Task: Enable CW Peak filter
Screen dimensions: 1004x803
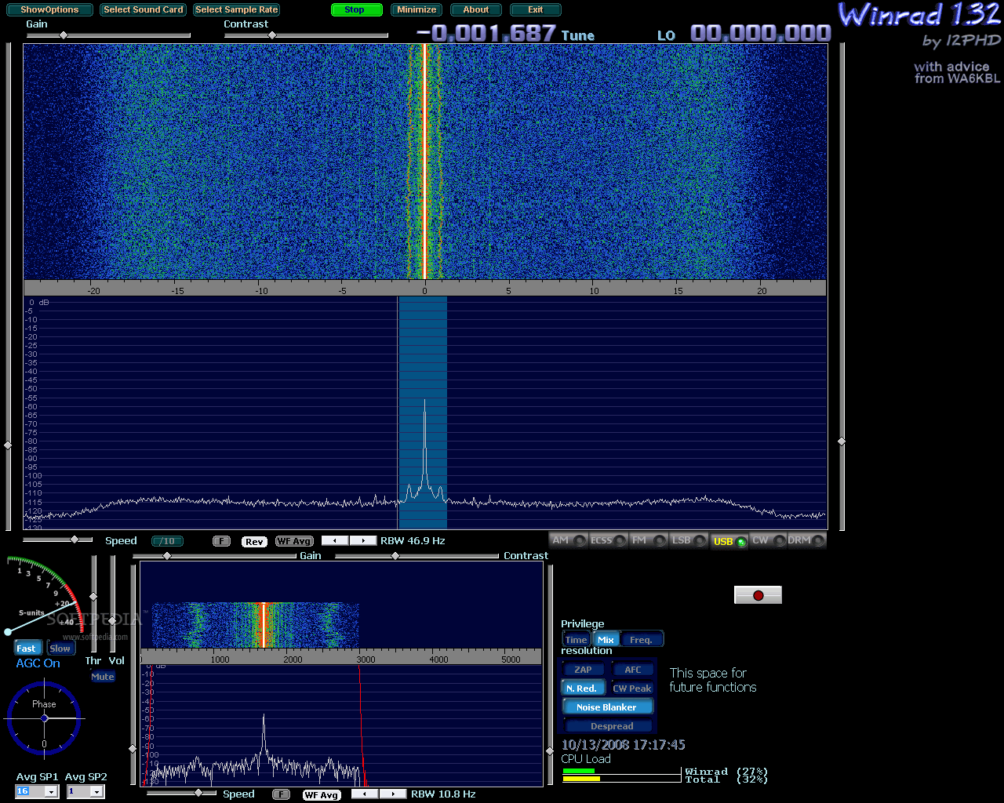Action: click(632, 689)
